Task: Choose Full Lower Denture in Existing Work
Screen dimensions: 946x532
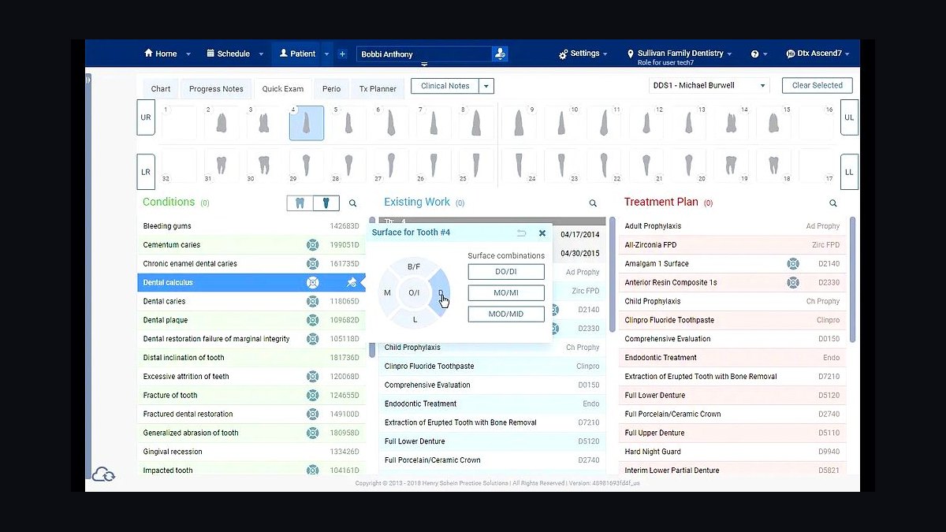Action: pos(492,441)
